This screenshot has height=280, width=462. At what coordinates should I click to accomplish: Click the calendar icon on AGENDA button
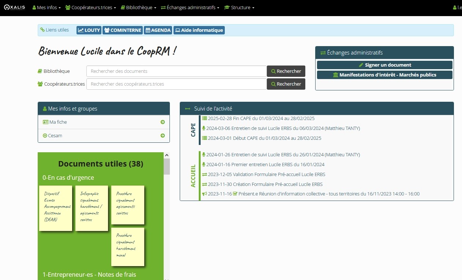(148, 30)
